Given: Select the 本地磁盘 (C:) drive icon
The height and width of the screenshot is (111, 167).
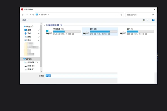Looking at the screenshot, I should point(49,32).
